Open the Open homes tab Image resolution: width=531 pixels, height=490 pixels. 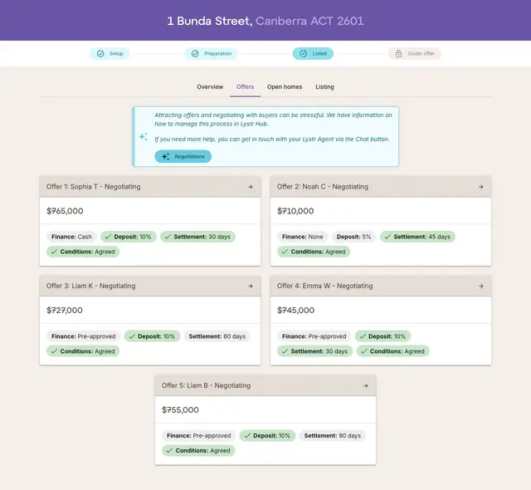[285, 86]
